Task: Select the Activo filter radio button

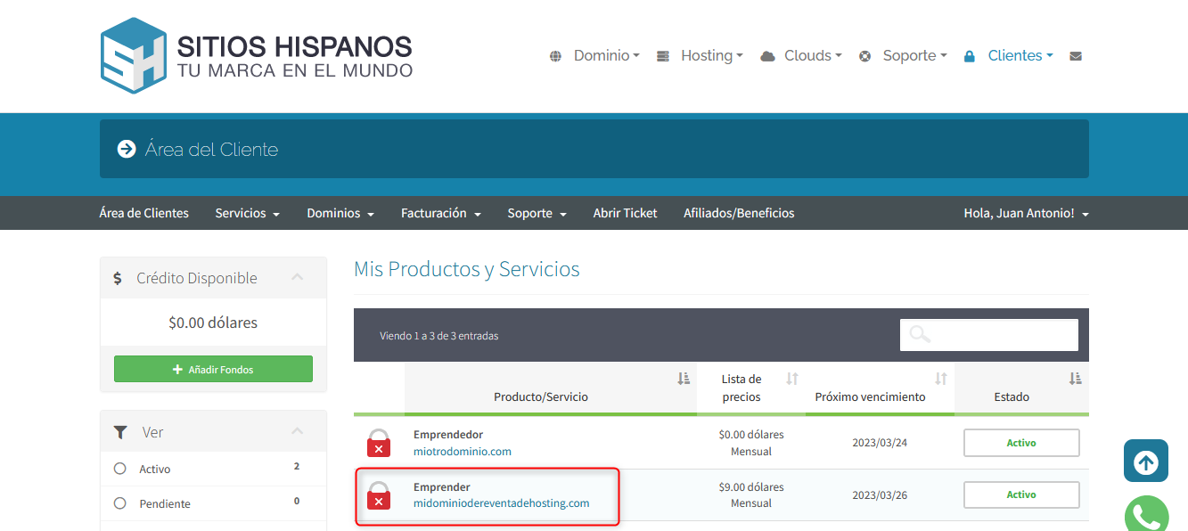Action: tap(120, 469)
